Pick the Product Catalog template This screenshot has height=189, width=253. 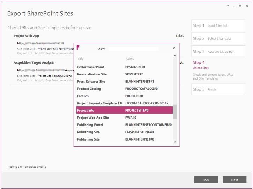pyautogui.click(x=125, y=89)
